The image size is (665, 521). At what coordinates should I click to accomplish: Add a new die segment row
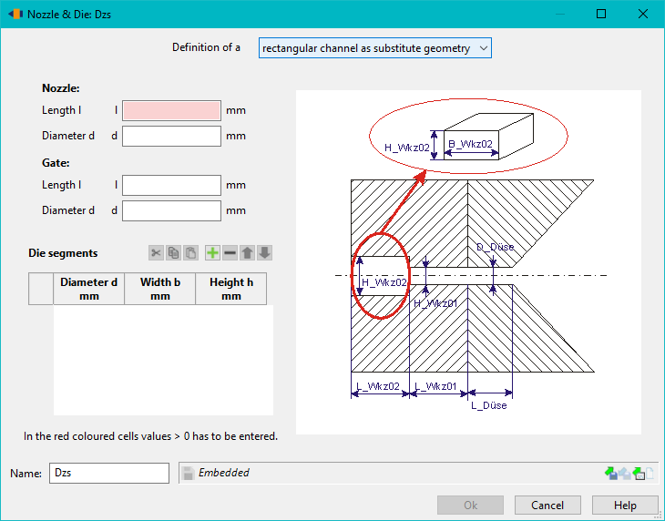(212, 253)
